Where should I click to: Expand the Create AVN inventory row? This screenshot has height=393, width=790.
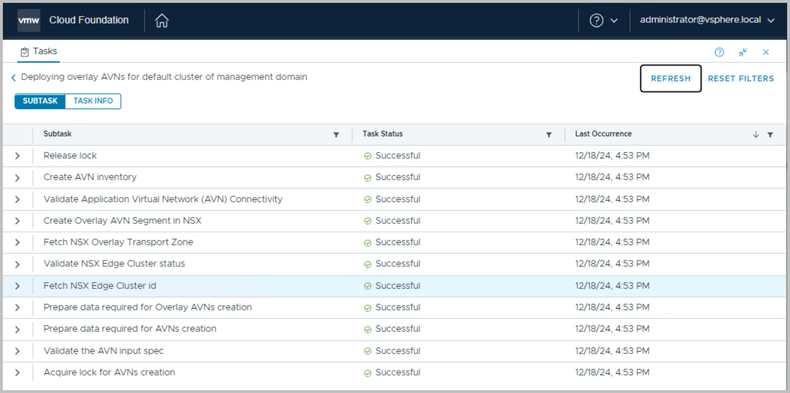[18, 178]
